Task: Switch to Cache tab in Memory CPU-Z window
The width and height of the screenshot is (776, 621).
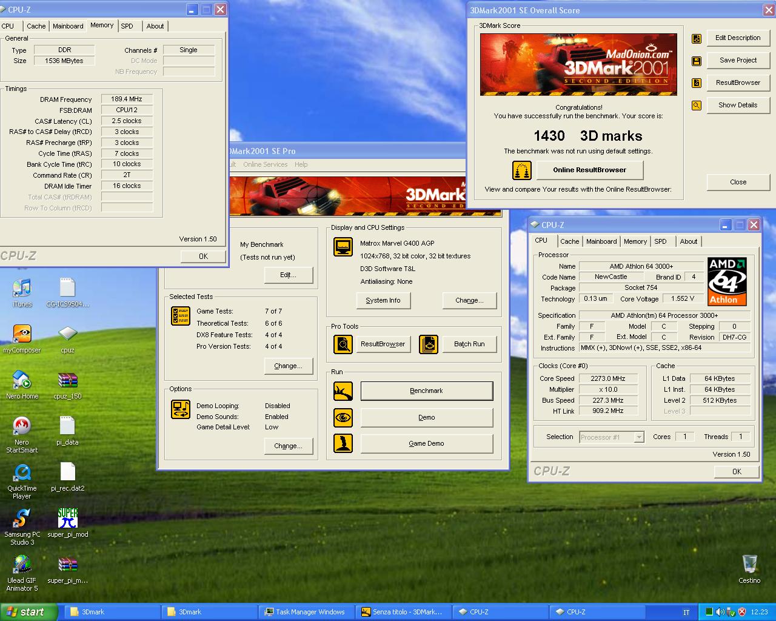Action: pos(36,26)
